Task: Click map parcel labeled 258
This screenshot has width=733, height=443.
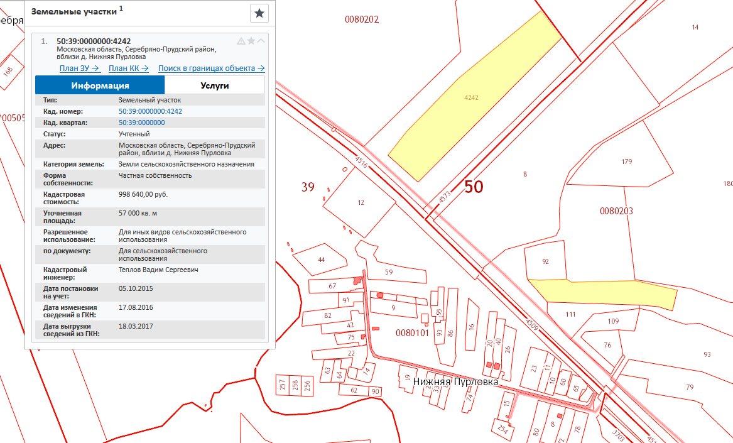Action: click(295, 385)
